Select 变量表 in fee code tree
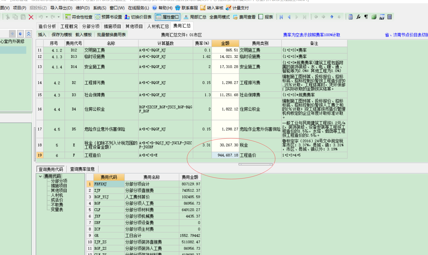 (57, 210)
